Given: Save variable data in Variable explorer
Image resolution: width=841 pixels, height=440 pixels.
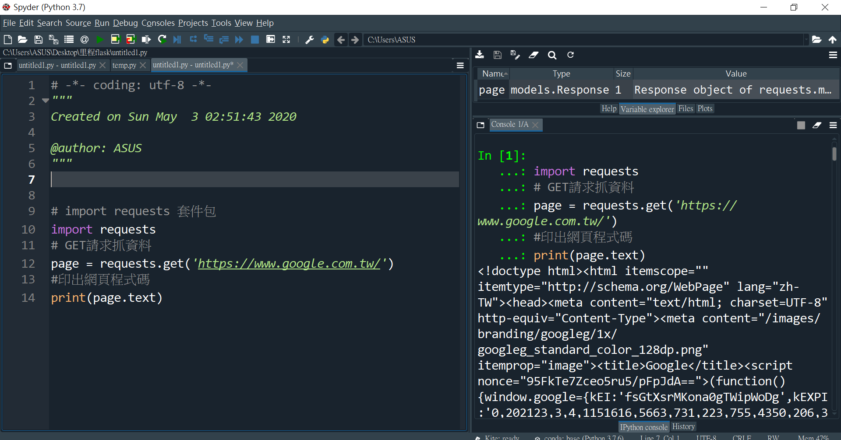Looking at the screenshot, I should coord(497,55).
